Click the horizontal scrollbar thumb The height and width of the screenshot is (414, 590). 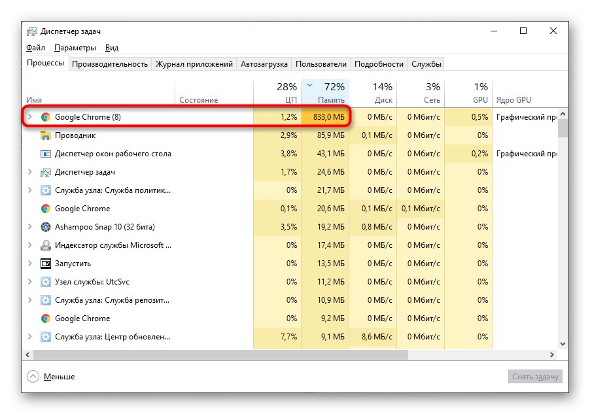point(220,354)
